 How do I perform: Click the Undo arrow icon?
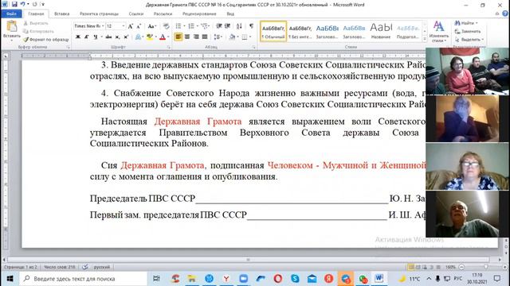pyautogui.click(x=23, y=4)
